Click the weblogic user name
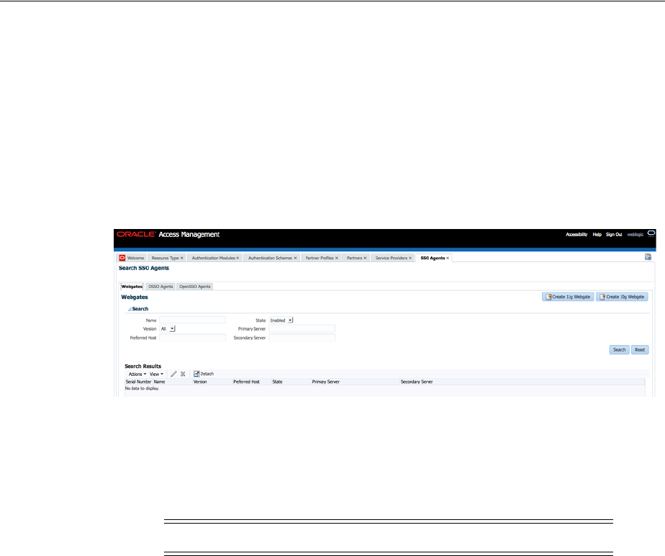Image resolution: width=665 pixels, height=556 pixels. 635,234
